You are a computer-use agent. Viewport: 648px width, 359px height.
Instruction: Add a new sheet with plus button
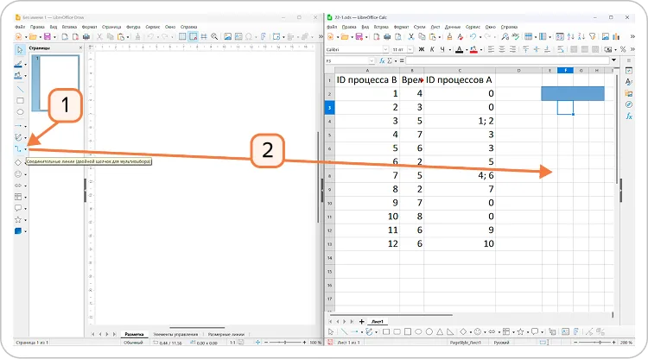click(x=362, y=321)
